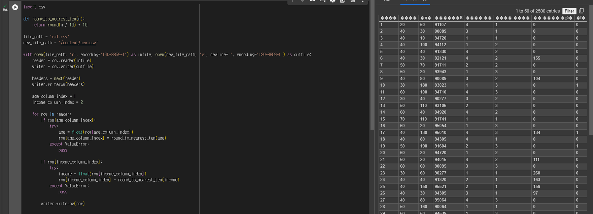Select table cell with value 163

pos(553,179)
